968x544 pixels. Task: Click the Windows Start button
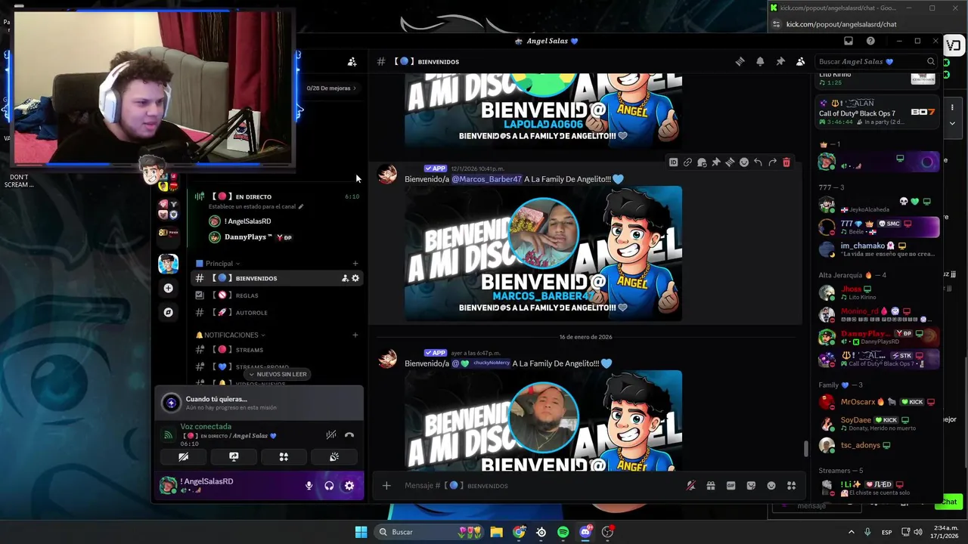[361, 532]
